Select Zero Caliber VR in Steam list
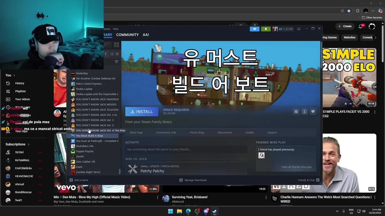The image size is (385, 216). [85, 162]
